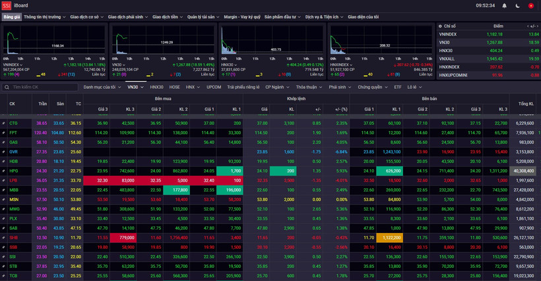Click the search magnifier icon
The height and width of the screenshot is (281, 541).
(x=7, y=87)
